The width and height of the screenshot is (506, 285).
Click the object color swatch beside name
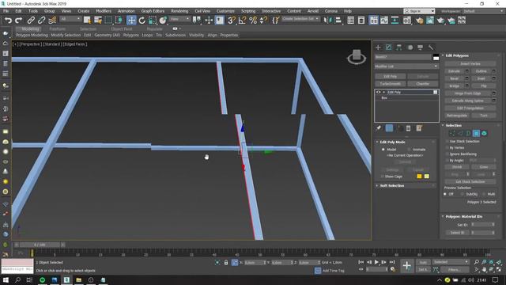click(436, 57)
